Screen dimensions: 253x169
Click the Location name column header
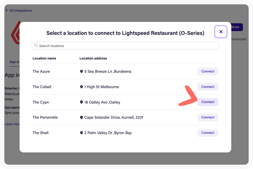pos(44,58)
